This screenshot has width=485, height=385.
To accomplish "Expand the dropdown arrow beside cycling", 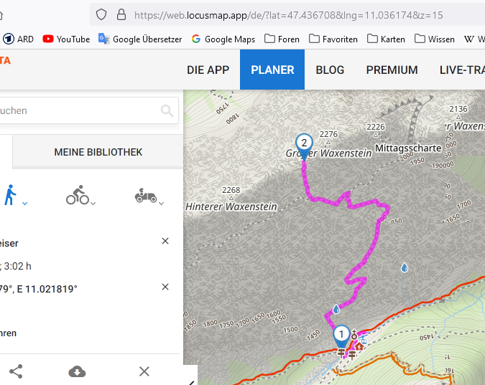I will (x=93, y=204).
